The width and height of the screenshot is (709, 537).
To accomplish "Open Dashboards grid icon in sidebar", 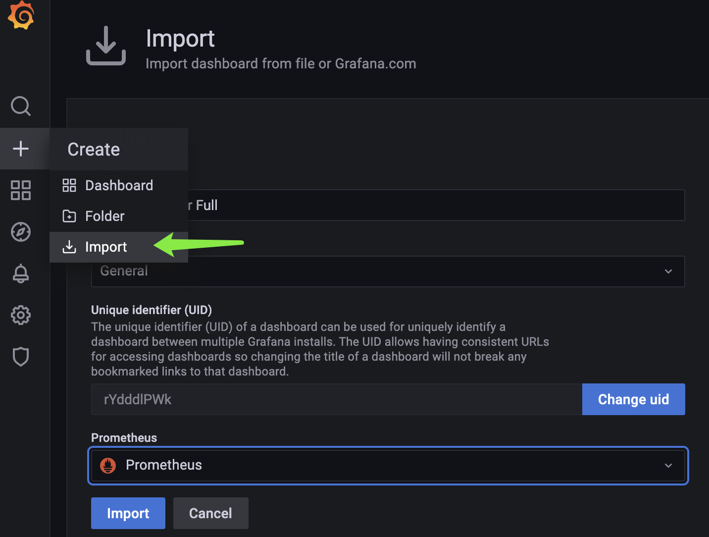I will tap(21, 190).
